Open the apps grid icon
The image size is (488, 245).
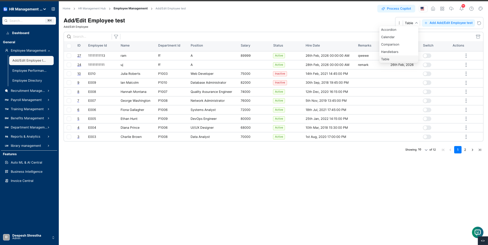coord(442,9)
